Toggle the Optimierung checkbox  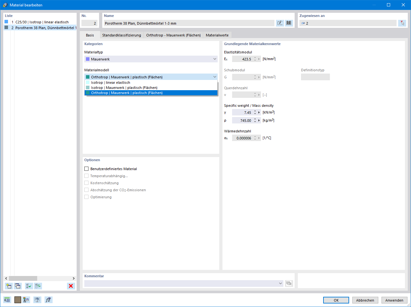[86, 197]
